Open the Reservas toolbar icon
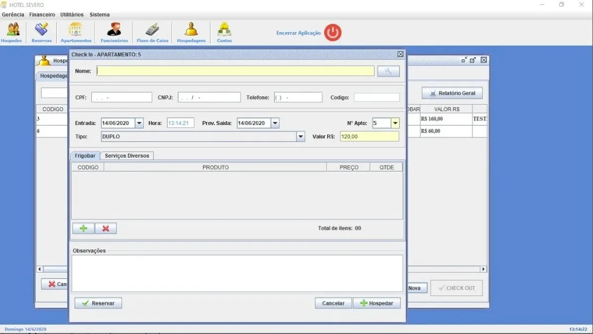This screenshot has height=334, width=593. tap(42, 33)
